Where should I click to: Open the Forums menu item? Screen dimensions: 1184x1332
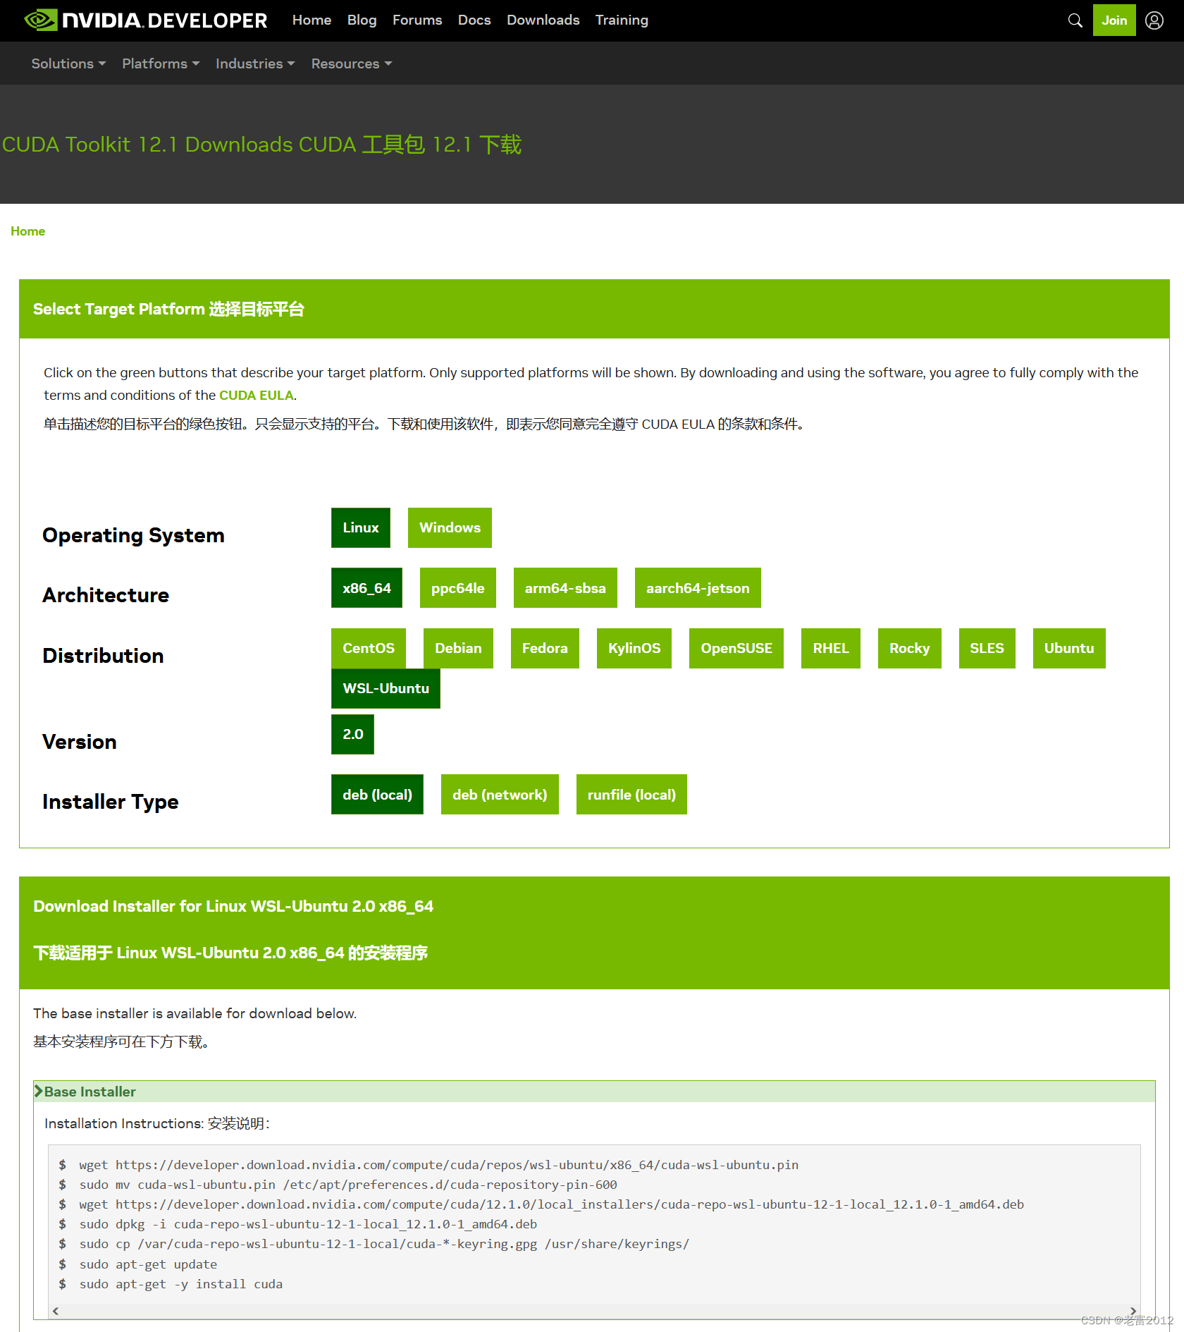coord(417,20)
